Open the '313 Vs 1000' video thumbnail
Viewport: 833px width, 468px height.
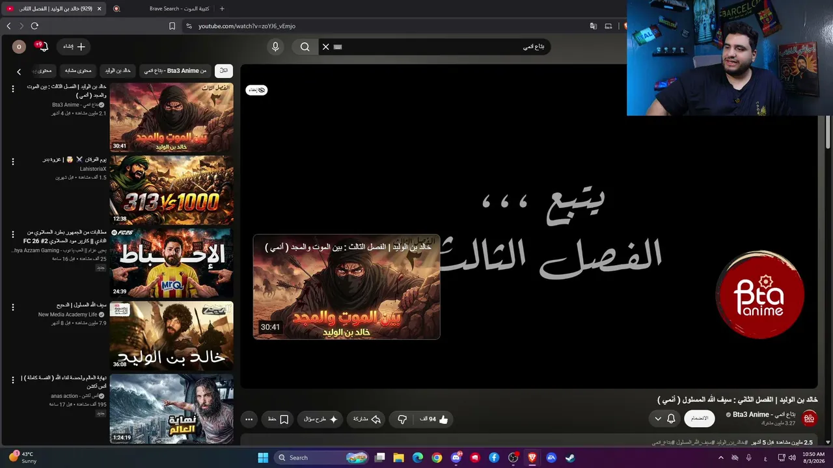[x=171, y=190]
